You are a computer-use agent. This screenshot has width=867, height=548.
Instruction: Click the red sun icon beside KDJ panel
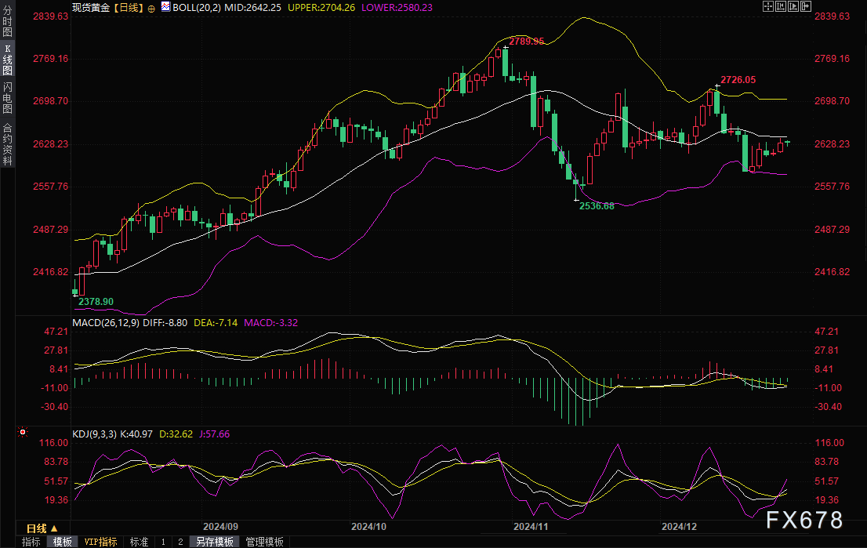(x=22, y=433)
